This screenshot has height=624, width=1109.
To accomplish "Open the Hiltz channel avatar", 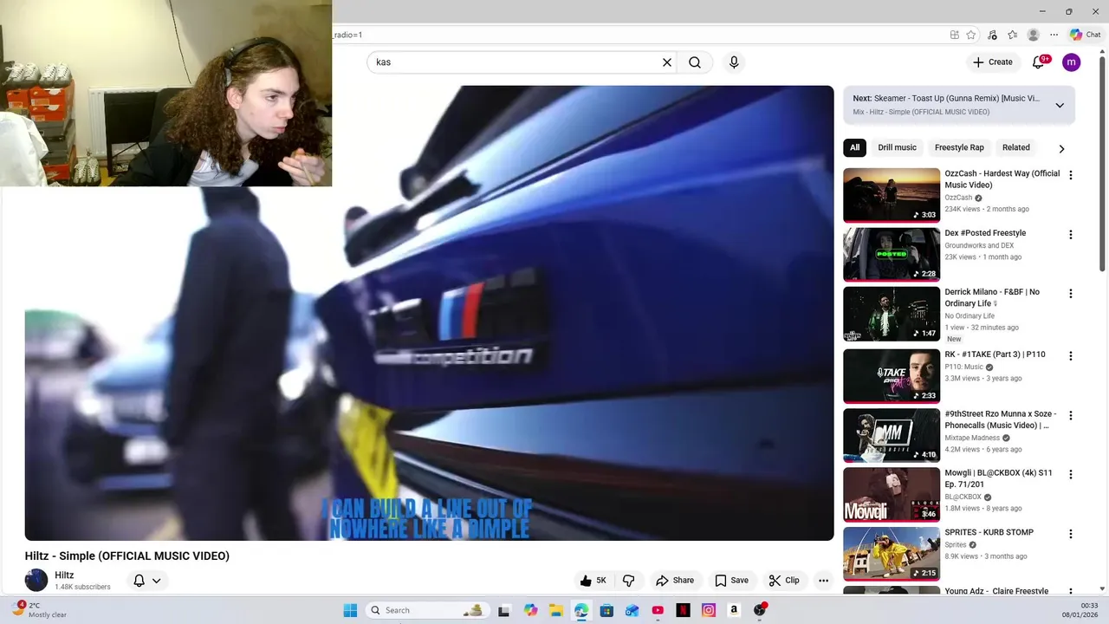I will pos(36,580).
